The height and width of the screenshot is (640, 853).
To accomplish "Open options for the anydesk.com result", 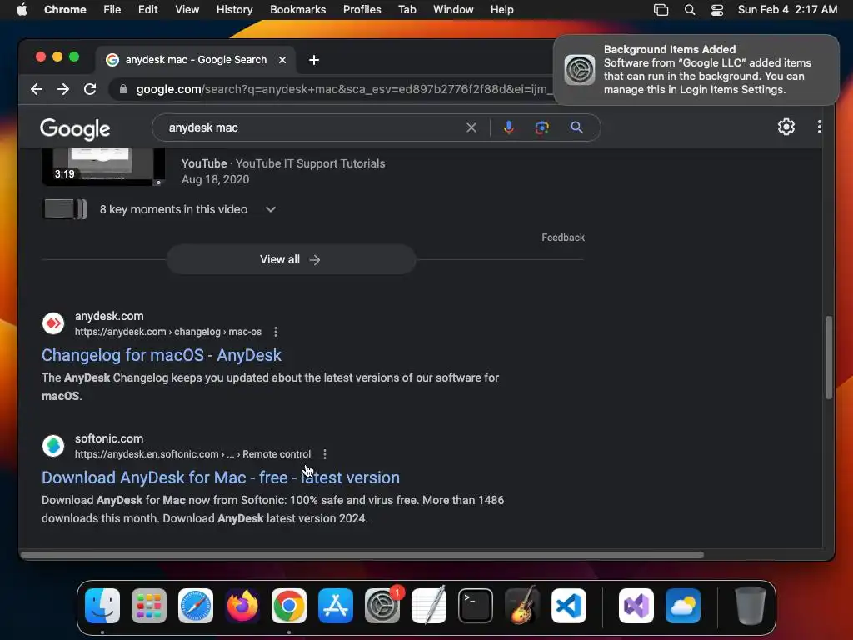I will pos(276,332).
